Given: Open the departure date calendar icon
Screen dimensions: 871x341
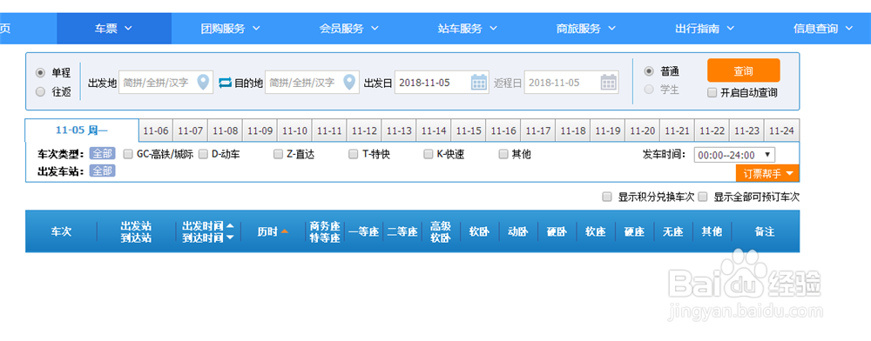Looking at the screenshot, I should click(479, 83).
